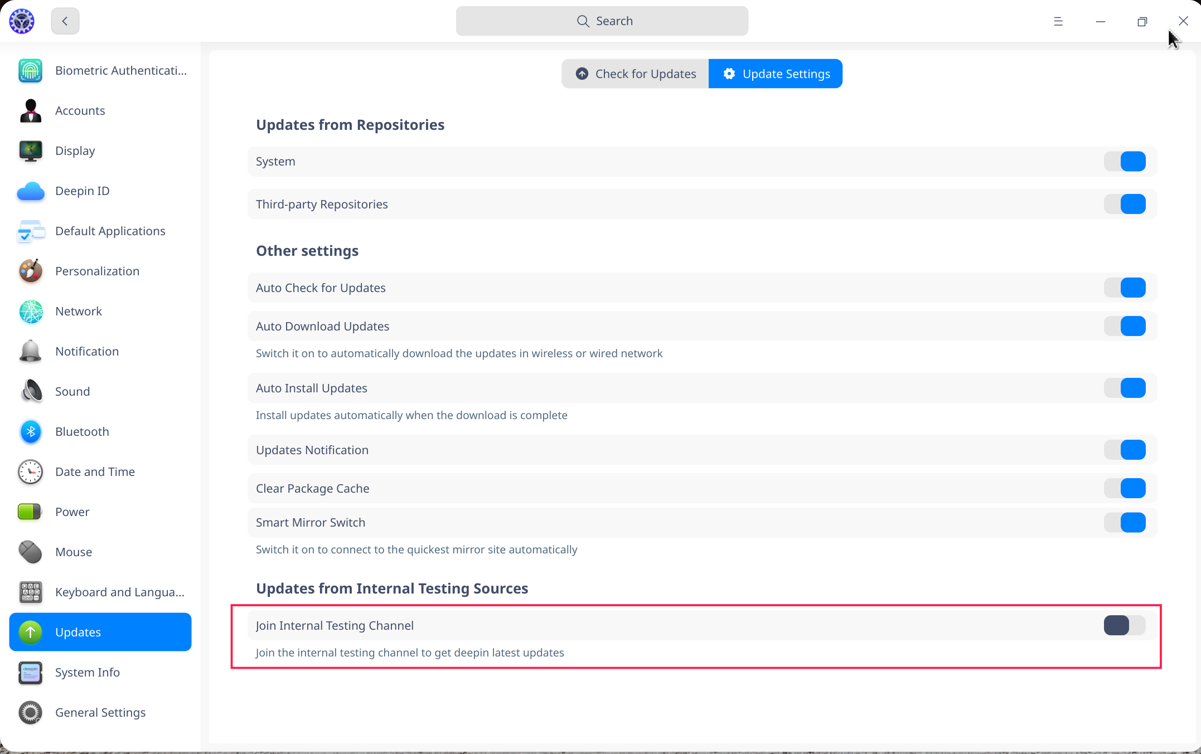Open System Info icon
This screenshot has width=1201, height=754.
tap(30, 673)
